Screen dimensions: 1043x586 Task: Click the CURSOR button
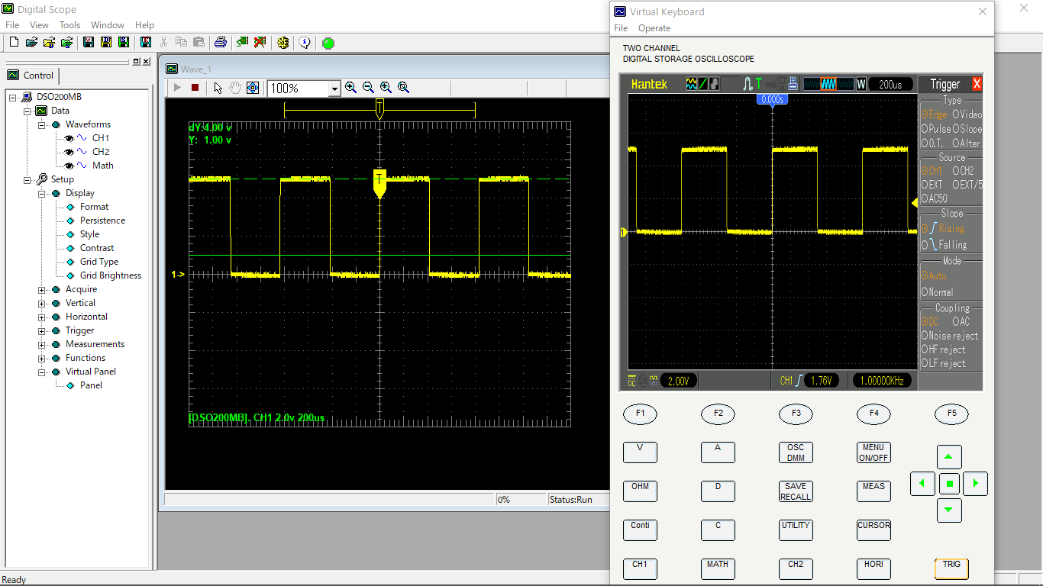[873, 530]
